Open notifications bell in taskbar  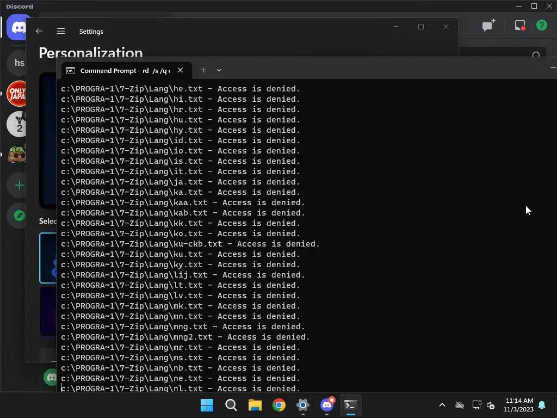[542, 405]
